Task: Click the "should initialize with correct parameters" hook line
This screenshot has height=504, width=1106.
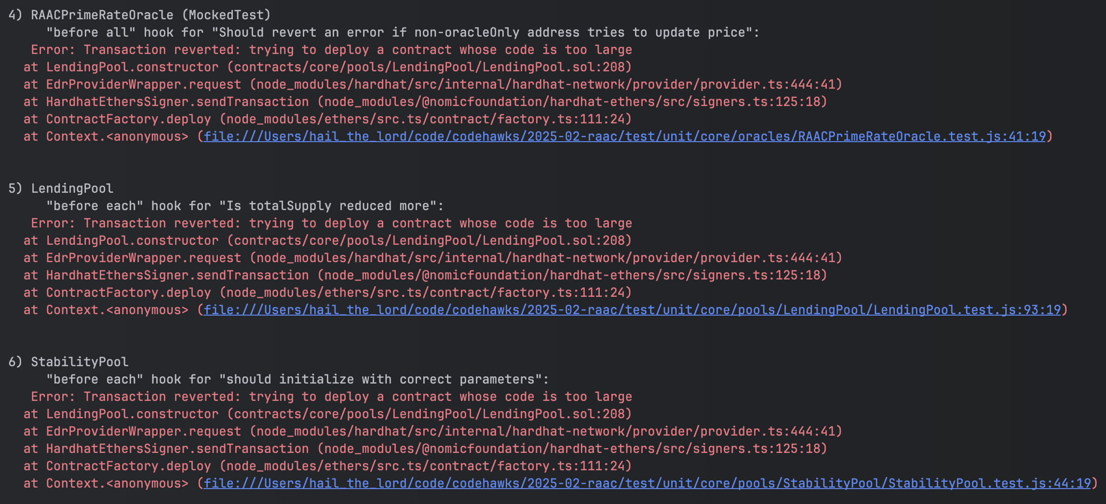Action: [x=297, y=380]
